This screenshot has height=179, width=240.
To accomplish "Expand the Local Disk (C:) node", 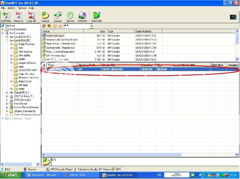I will pos(7,37).
